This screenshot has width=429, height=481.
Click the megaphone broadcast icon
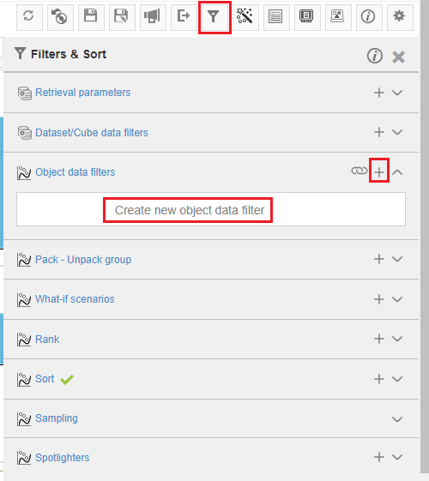point(153,16)
